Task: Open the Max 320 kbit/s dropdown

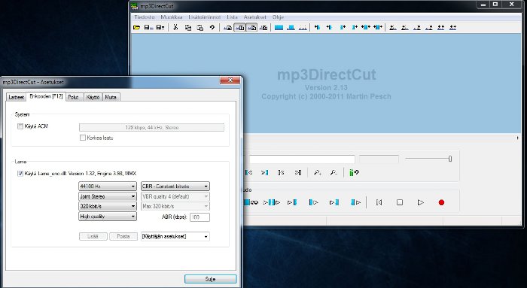Action: pos(175,206)
